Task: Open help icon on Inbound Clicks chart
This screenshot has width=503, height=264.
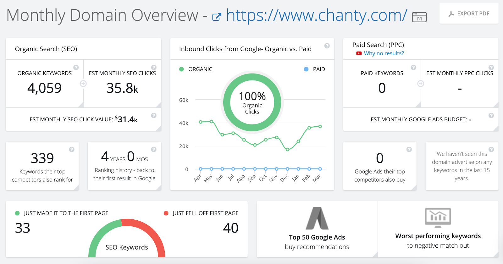Action: point(327,46)
